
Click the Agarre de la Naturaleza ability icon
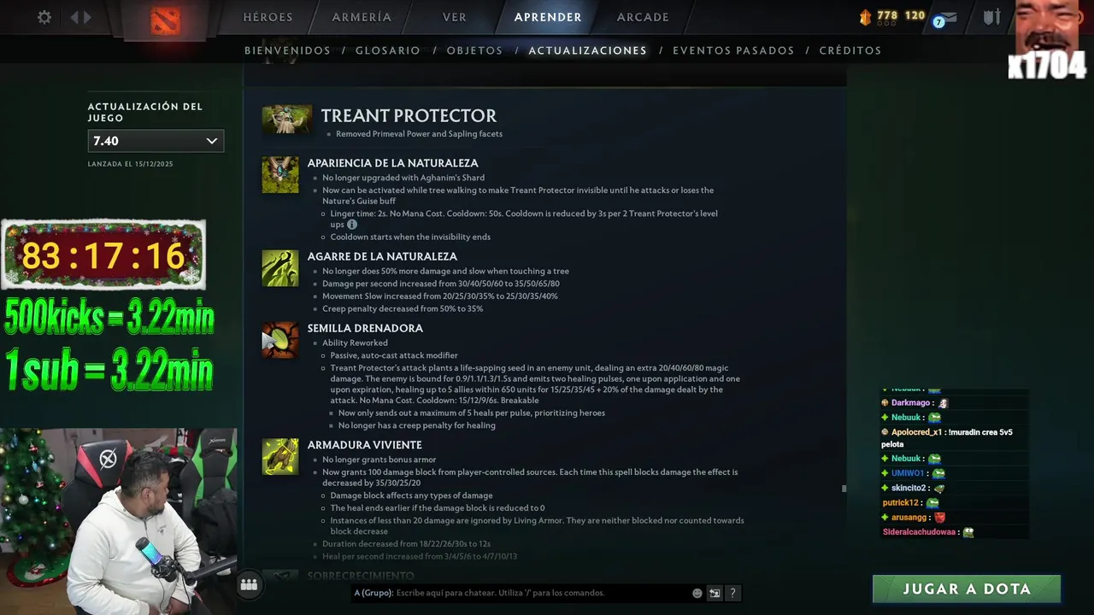[x=280, y=268]
